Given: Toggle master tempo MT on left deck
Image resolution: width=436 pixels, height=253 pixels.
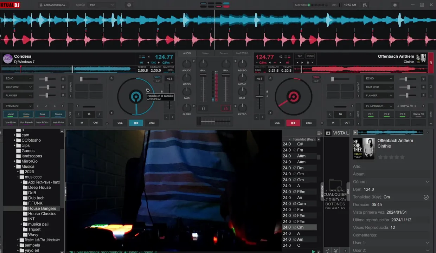Looking at the screenshot, I should coord(142,63).
